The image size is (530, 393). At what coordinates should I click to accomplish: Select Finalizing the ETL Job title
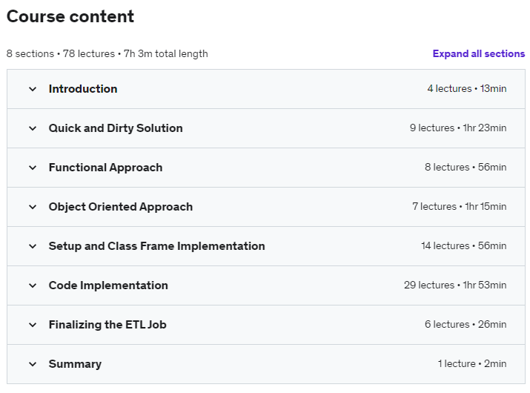click(x=107, y=325)
